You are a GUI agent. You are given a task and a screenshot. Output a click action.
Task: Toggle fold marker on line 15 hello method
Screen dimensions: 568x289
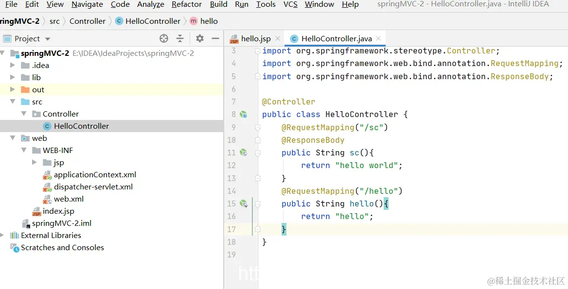click(x=258, y=204)
